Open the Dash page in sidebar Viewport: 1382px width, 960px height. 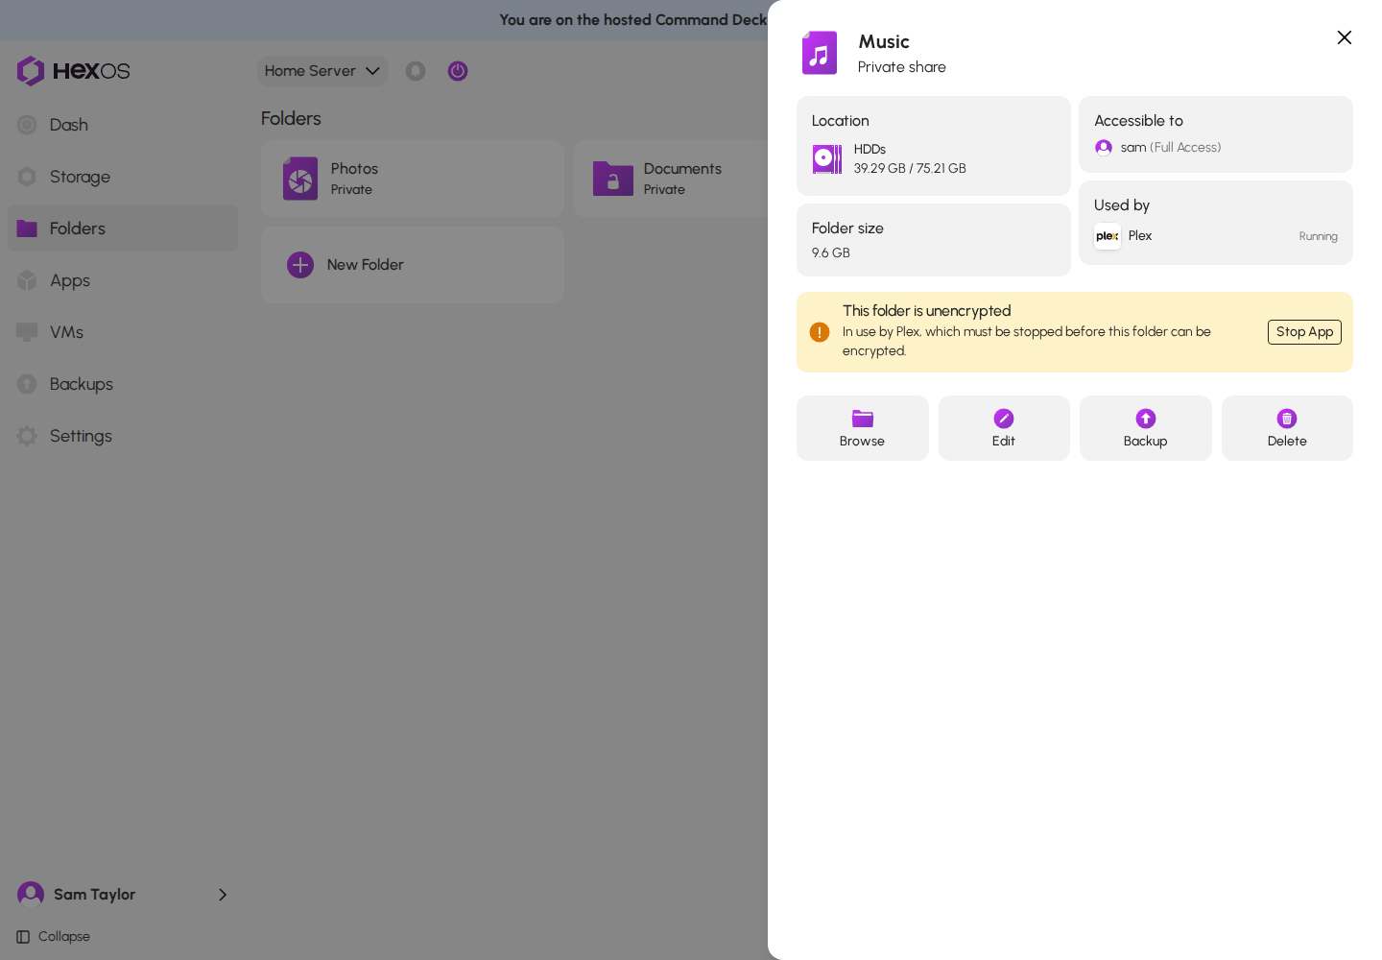(x=123, y=125)
